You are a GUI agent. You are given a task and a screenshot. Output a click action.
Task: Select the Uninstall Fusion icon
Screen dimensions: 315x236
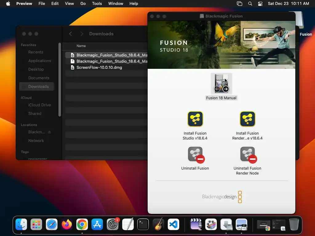(x=196, y=155)
